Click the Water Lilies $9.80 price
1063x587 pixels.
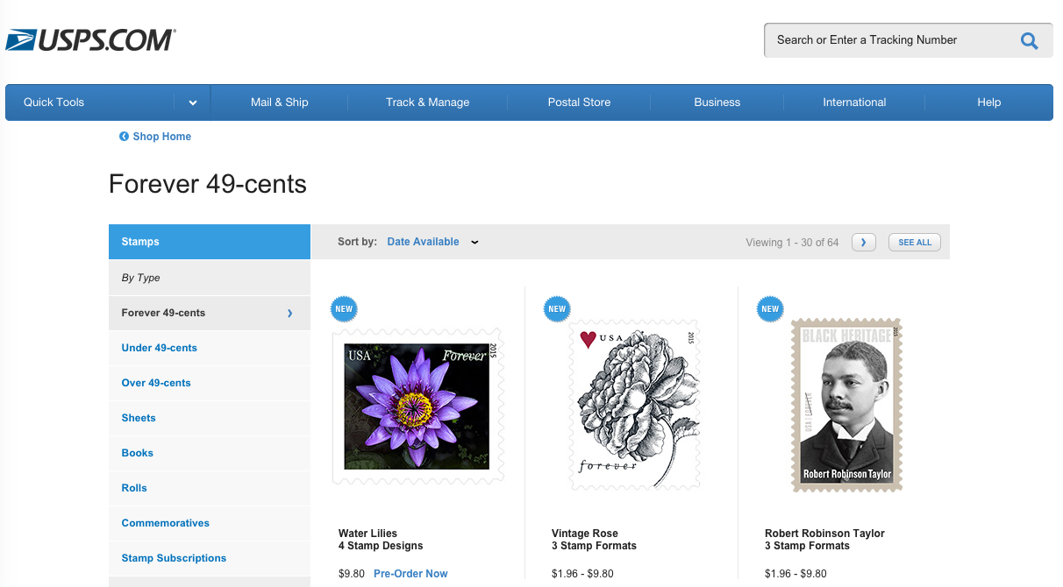(352, 574)
